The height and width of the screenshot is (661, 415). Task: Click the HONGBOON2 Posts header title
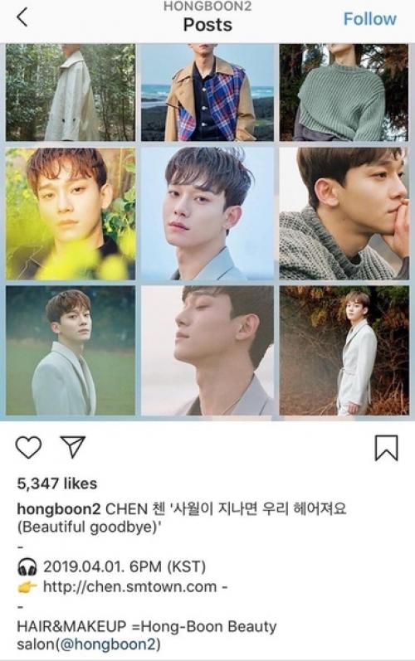pos(207,17)
